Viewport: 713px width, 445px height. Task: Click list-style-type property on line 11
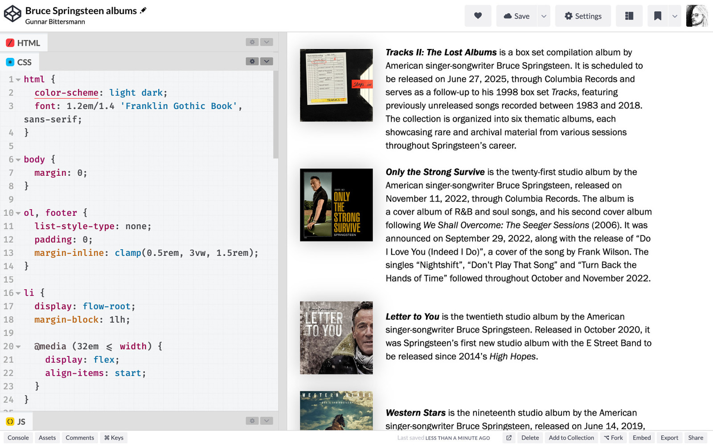click(74, 226)
